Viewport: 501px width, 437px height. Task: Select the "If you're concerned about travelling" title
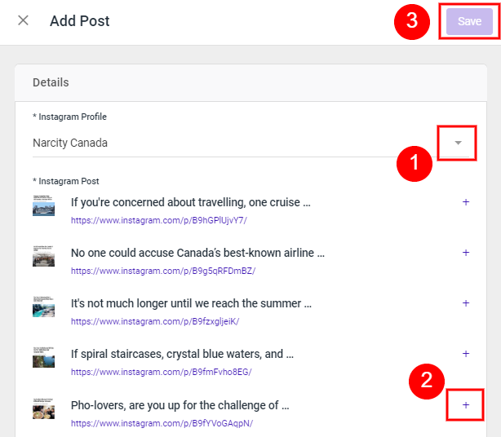click(x=190, y=202)
